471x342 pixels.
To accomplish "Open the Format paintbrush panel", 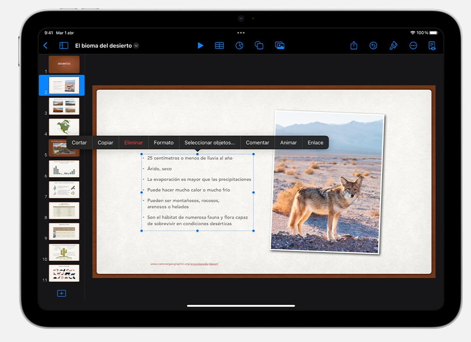I will [393, 45].
